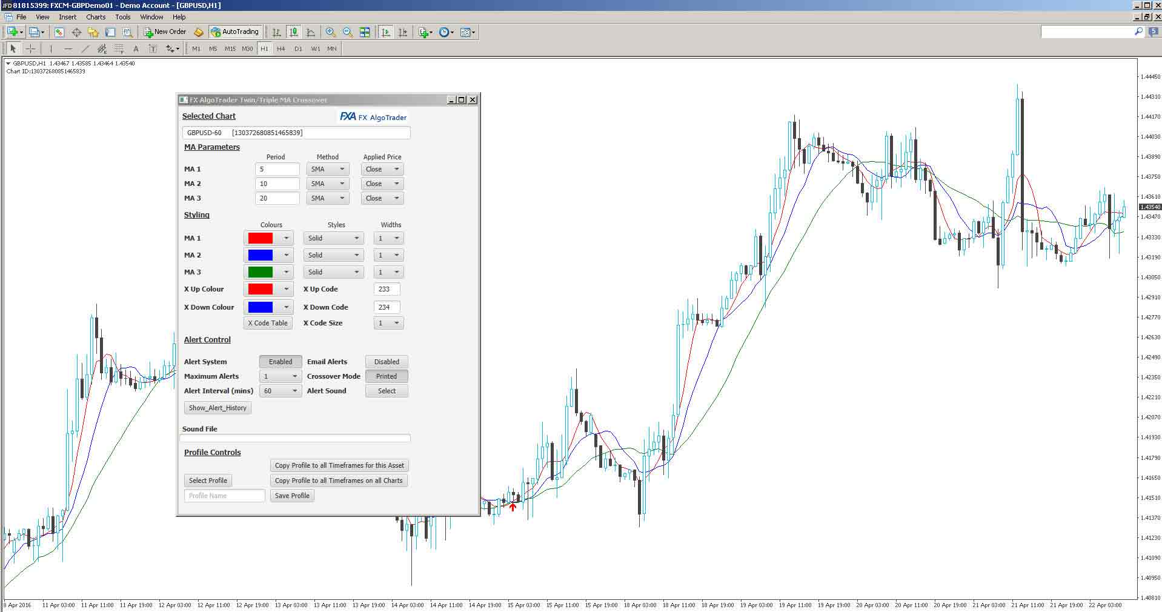Switch to the M15 timeframe

click(x=230, y=48)
